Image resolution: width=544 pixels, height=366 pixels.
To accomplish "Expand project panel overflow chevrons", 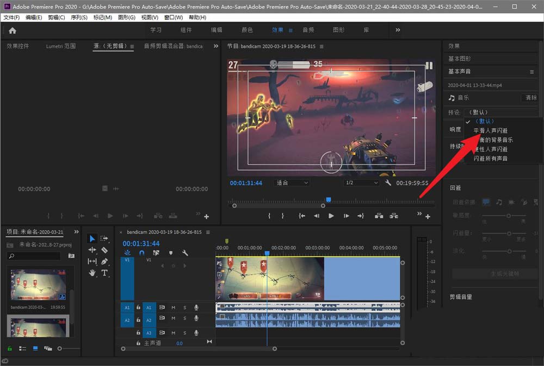I will [76, 232].
